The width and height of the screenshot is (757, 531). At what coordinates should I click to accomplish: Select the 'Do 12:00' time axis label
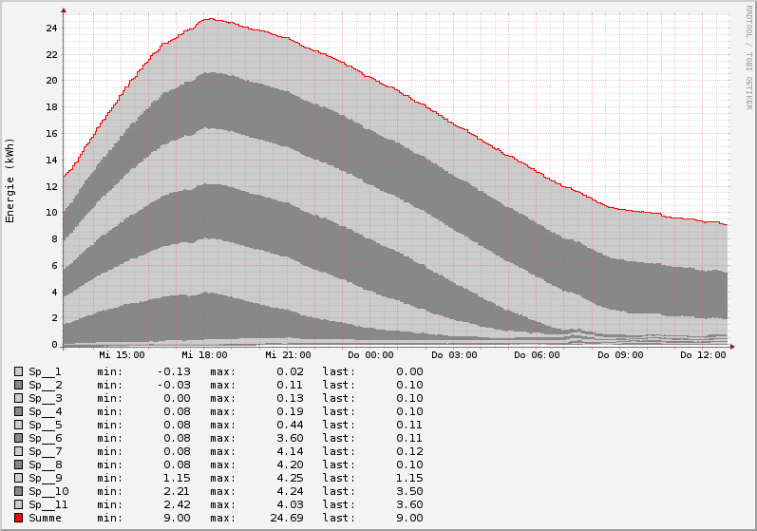click(x=703, y=354)
